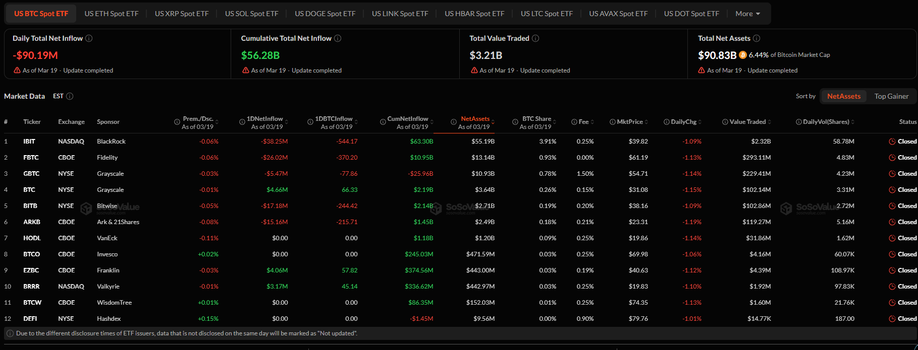Click info icon beside Prem./Dsc. column header

[x=177, y=122]
